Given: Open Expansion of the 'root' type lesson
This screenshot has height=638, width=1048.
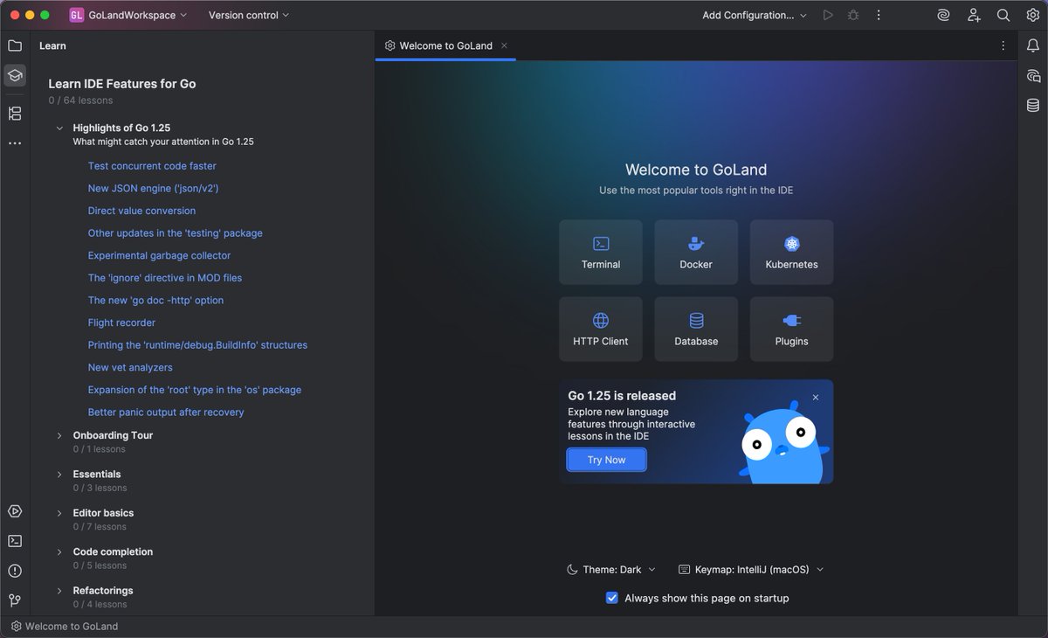Looking at the screenshot, I should pos(195,390).
